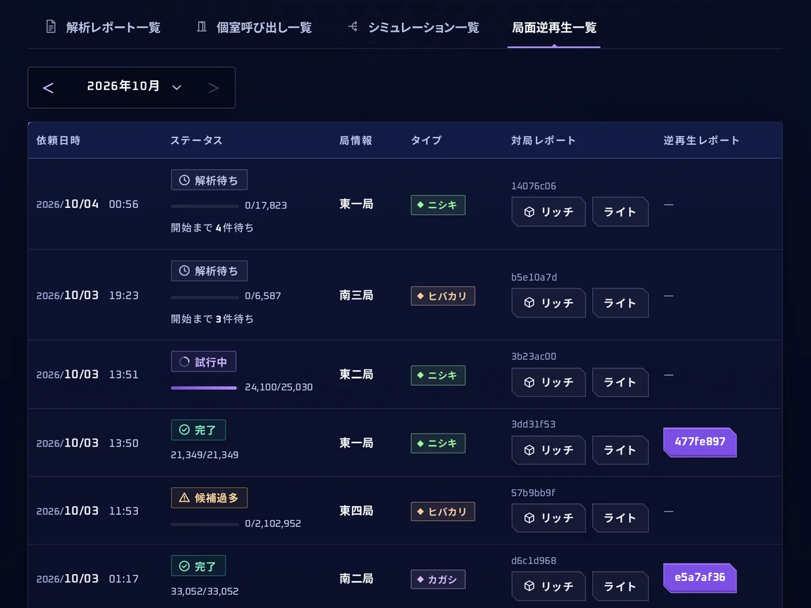Click progress bar showing 0/2,102,952
This screenshot has width=811, height=608.
coord(205,524)
